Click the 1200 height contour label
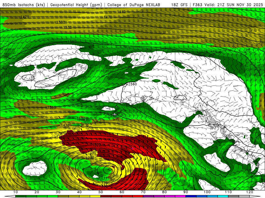Screen dimensions: 265x198 tap(106, 183)
